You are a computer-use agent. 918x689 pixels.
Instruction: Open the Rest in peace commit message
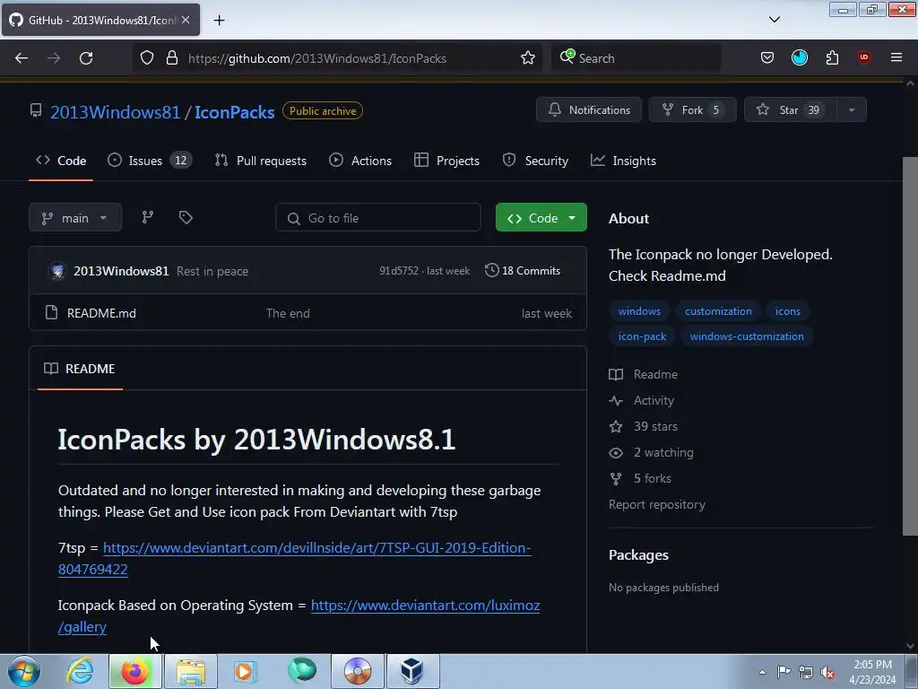(x=212, y=271)
